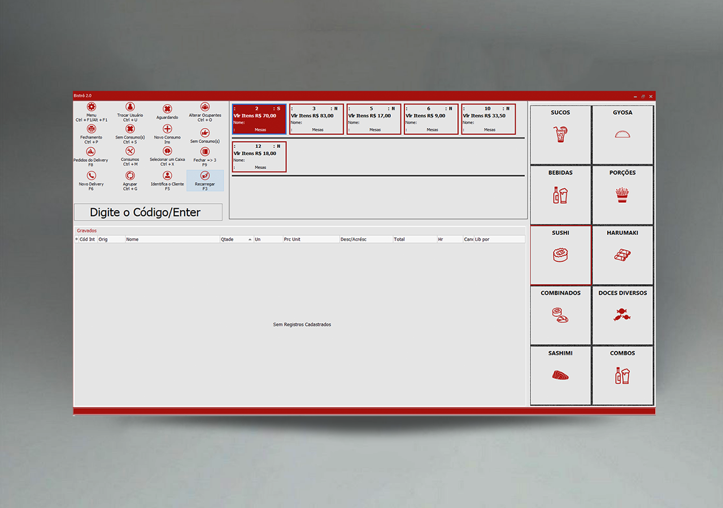Viewport: 723px width, 508px height.
Task: Click the Qtade column sort arrow
Action: [250, 239]
